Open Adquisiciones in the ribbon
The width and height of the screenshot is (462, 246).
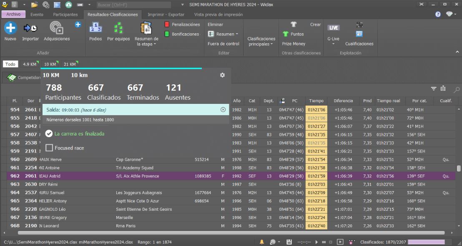(57, 28)
